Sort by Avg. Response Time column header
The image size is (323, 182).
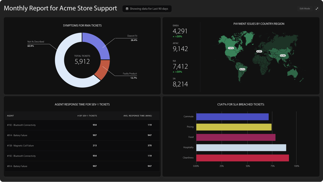pos(137,116)
